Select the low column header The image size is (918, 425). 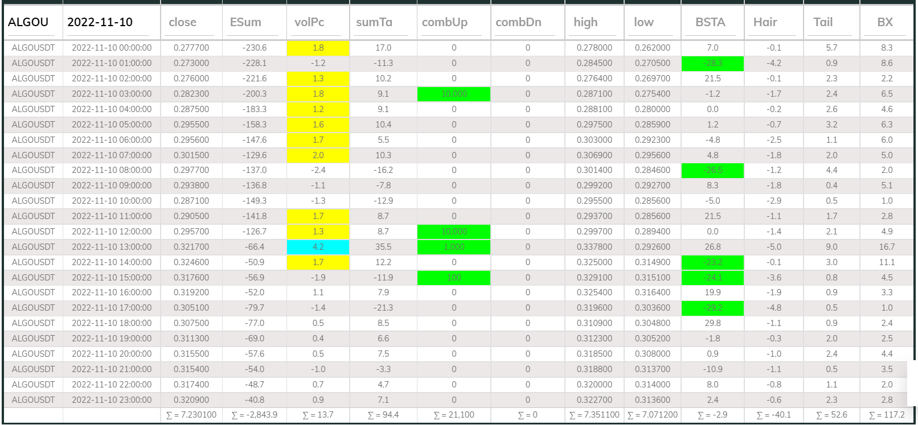pyautogui.click(x=644, y=22)
